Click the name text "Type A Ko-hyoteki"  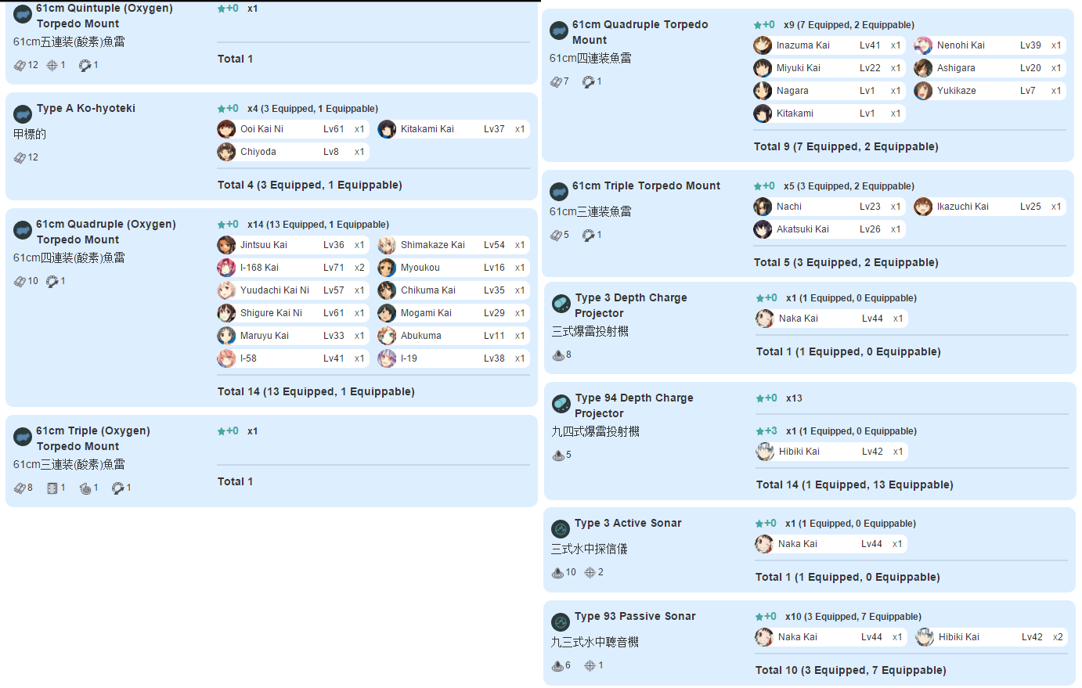(86, 108)
